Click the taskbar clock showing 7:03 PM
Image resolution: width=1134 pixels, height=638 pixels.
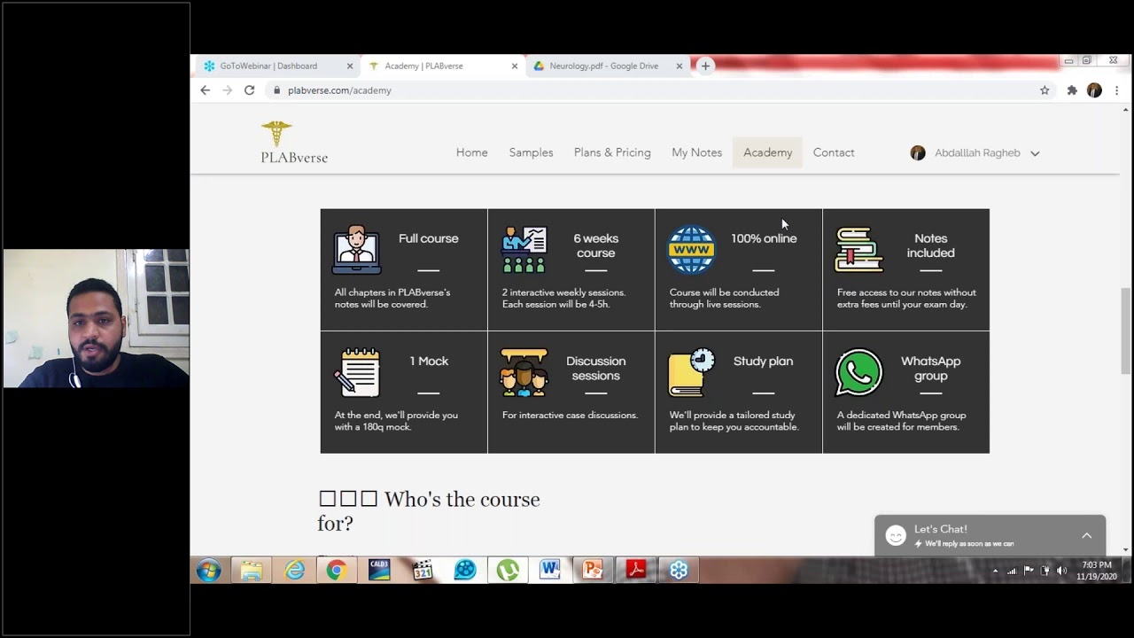[x=1097, y=571]
